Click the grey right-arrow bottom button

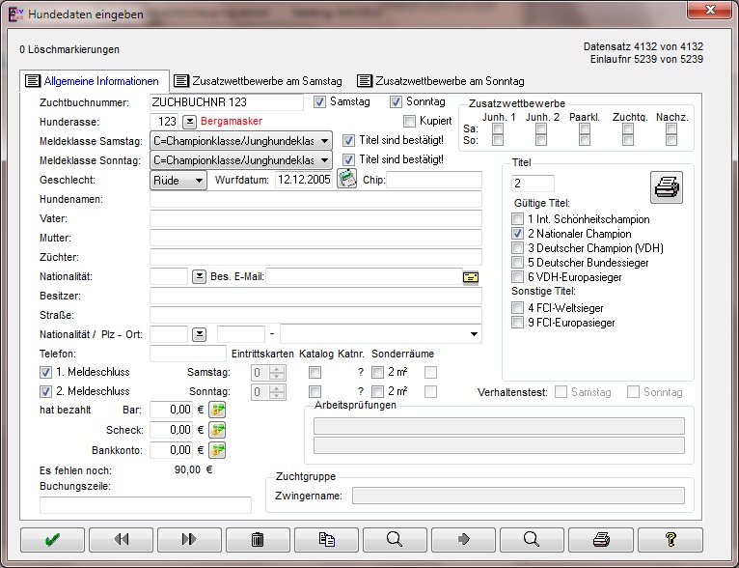[x=463, y=540]
